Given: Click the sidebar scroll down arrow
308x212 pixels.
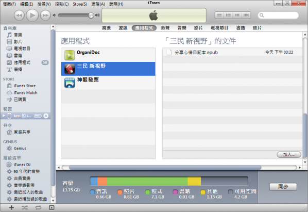Looking at the screenshot, I should tap(53, 201).
